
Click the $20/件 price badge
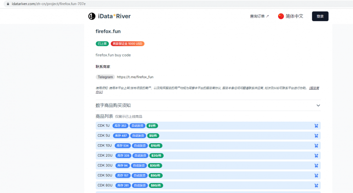pyautogui.click(x=156, y=156)
